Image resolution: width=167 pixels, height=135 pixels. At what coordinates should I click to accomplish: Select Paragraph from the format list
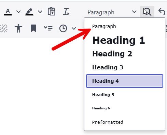[x=125, y=26]
